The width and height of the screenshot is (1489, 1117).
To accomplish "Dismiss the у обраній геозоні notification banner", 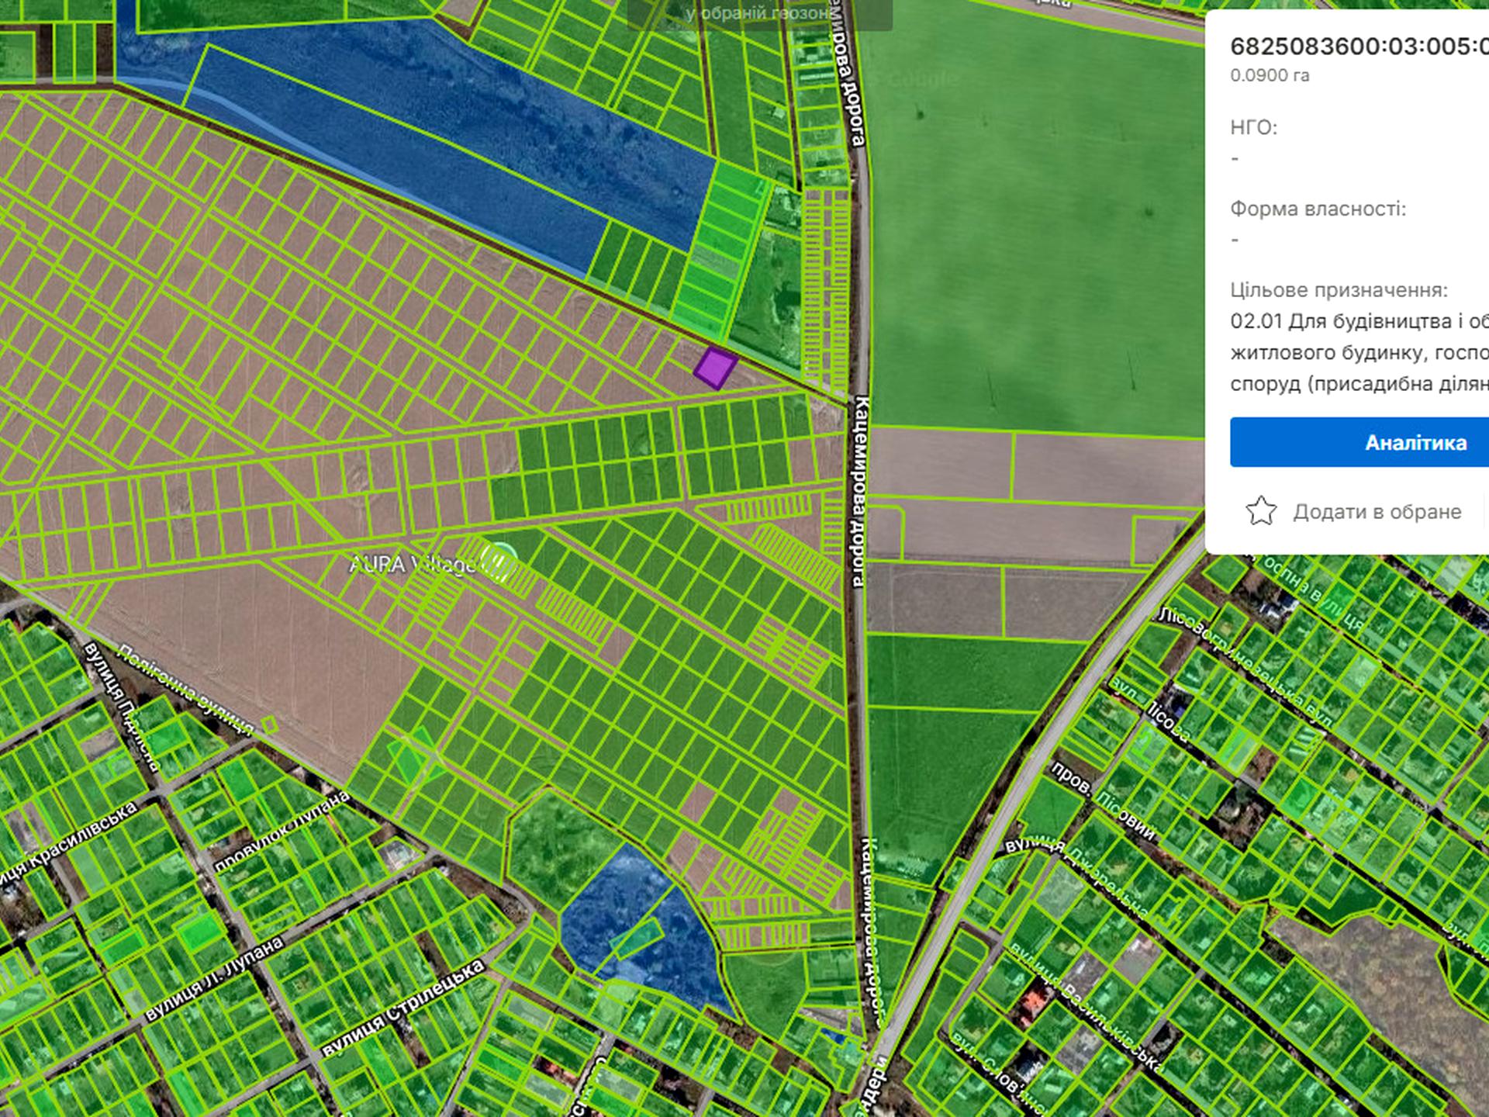I will pos(758,14).
